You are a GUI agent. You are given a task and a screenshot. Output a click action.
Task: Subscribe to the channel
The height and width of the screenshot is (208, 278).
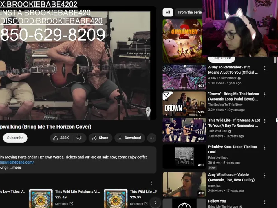tap(15, 138)
